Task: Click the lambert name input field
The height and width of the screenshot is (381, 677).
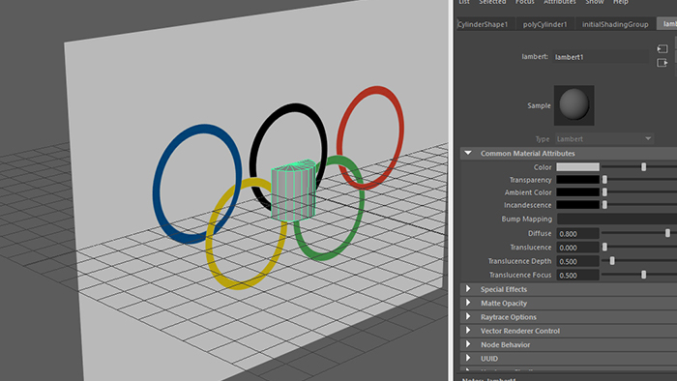Action: coord(601,57)
